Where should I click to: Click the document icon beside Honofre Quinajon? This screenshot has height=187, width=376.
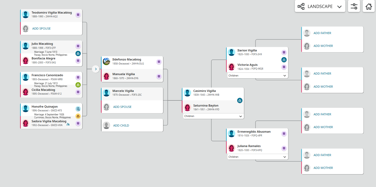pos(78,109)
